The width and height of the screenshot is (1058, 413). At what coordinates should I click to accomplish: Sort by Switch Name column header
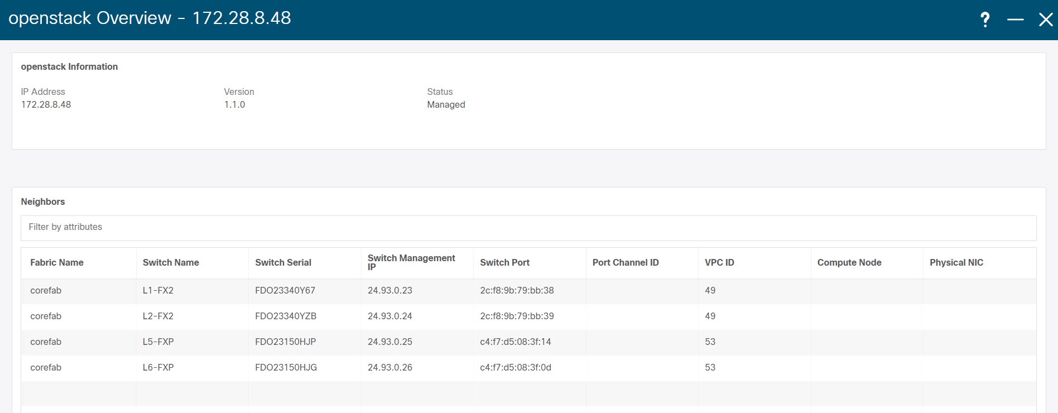pyautogui.click(x=171, y=263)
